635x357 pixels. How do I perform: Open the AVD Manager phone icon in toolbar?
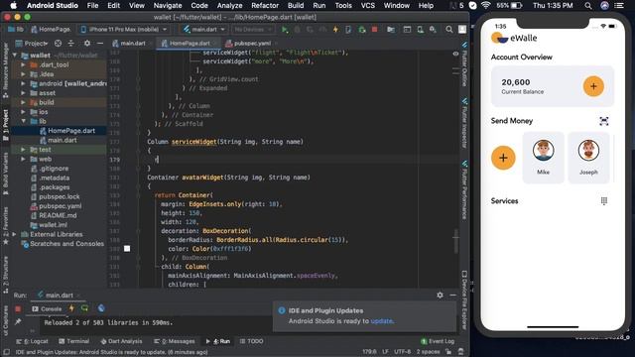pos(420,30)
